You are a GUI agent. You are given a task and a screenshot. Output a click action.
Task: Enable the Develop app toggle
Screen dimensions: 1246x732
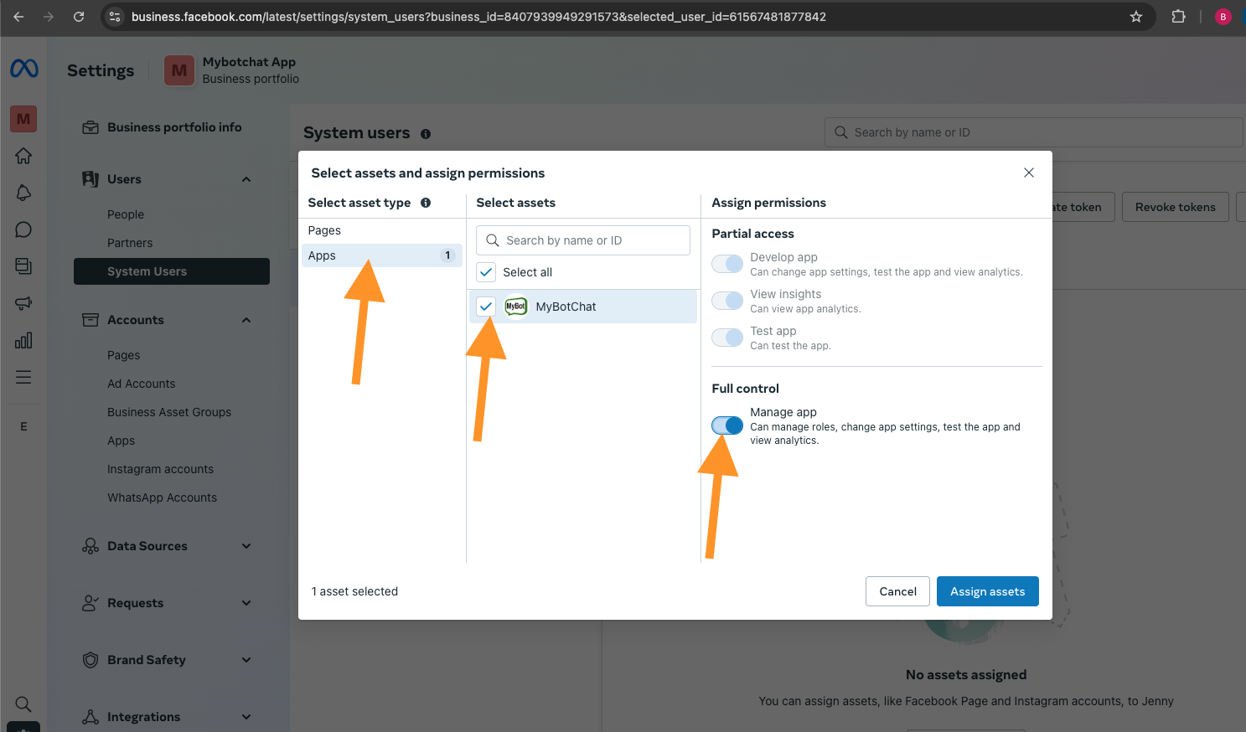click(x=726, y=264)
